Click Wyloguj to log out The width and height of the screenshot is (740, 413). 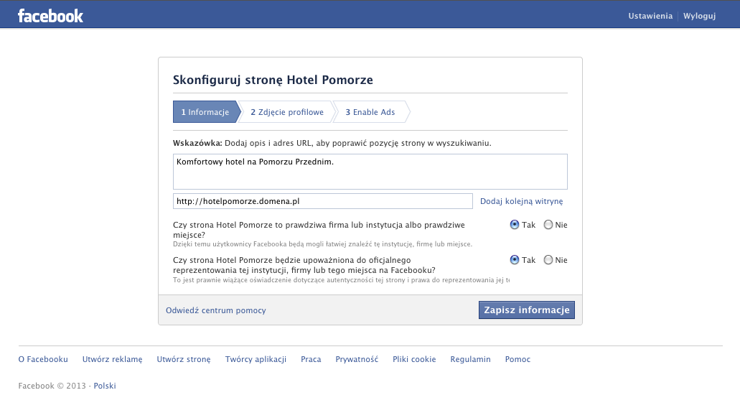(699, 16)
